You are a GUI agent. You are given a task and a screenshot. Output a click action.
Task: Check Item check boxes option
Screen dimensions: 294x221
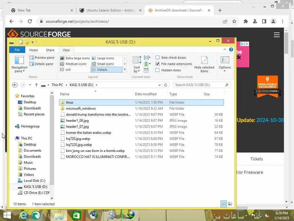tap(158, 58)
